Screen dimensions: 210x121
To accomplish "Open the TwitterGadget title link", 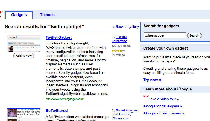I will (59, 37).
